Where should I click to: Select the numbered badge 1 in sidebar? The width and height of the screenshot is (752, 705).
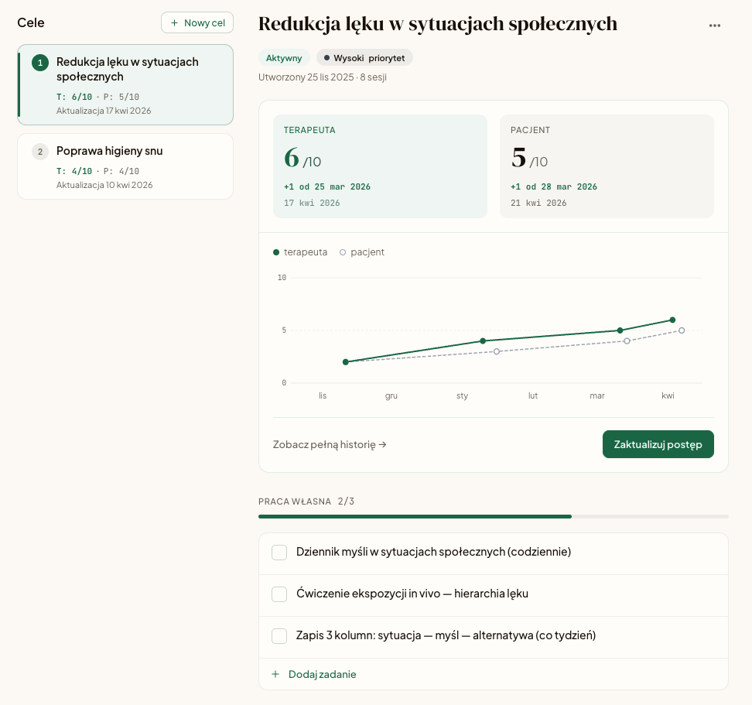(40, 63)
